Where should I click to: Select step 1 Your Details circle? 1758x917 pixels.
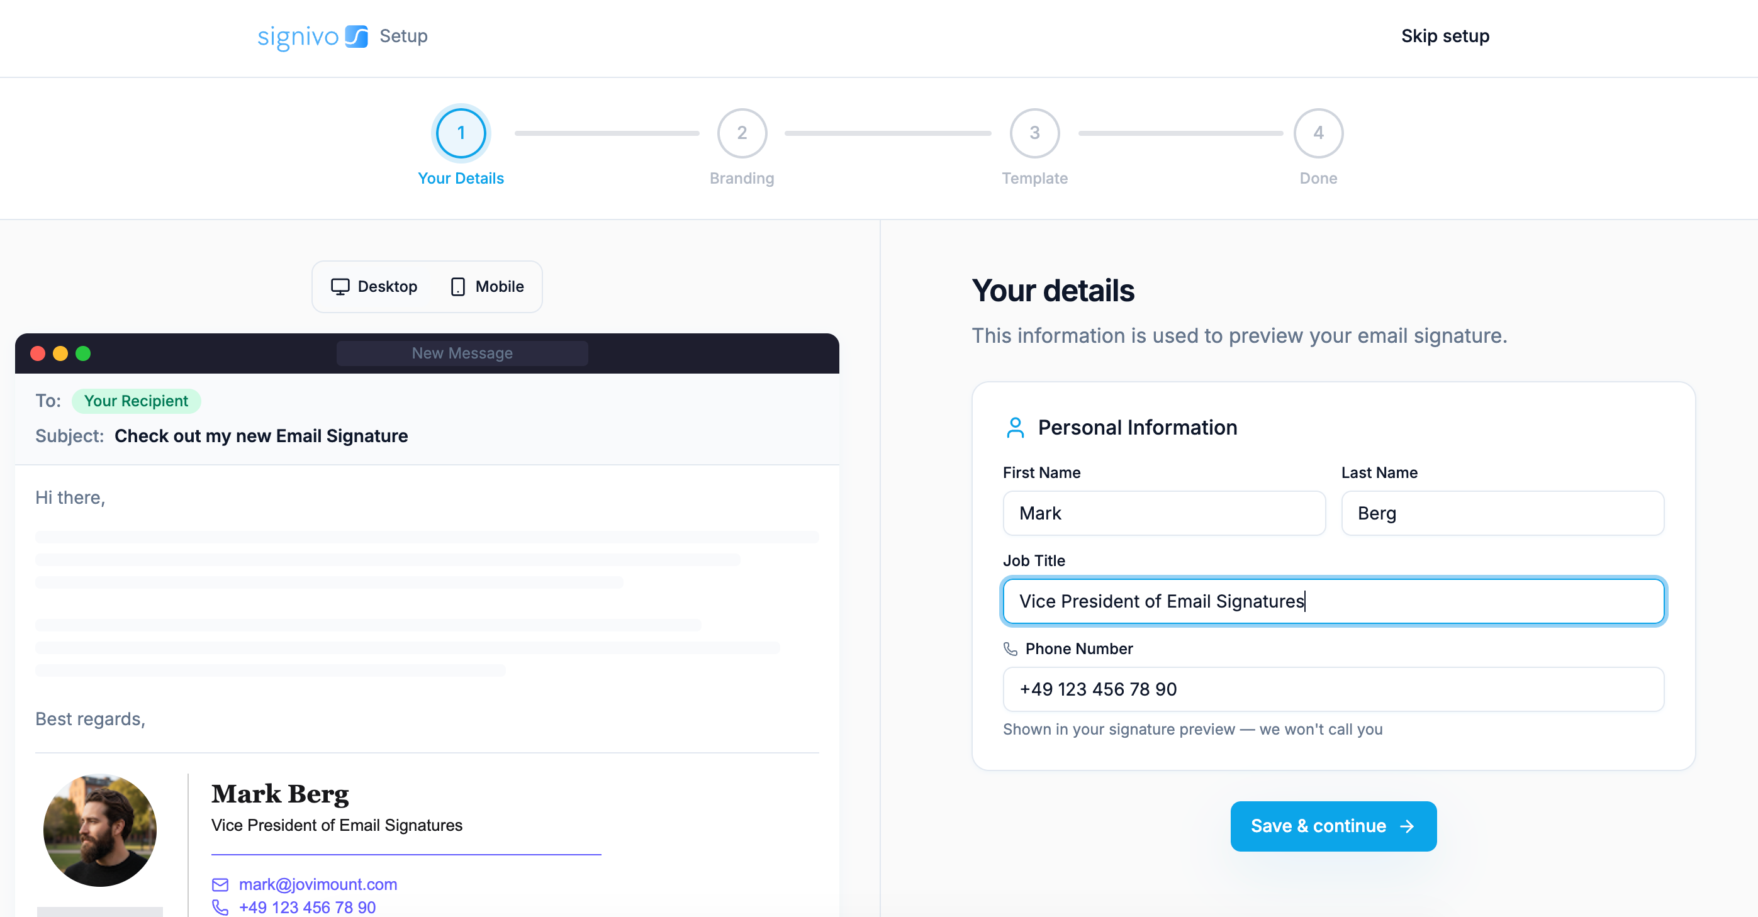[x=461, y=133]
